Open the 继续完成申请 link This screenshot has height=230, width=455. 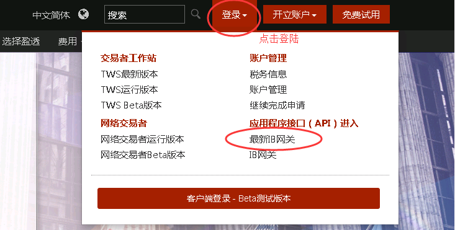pyautogui.click(x=277, y=105)
